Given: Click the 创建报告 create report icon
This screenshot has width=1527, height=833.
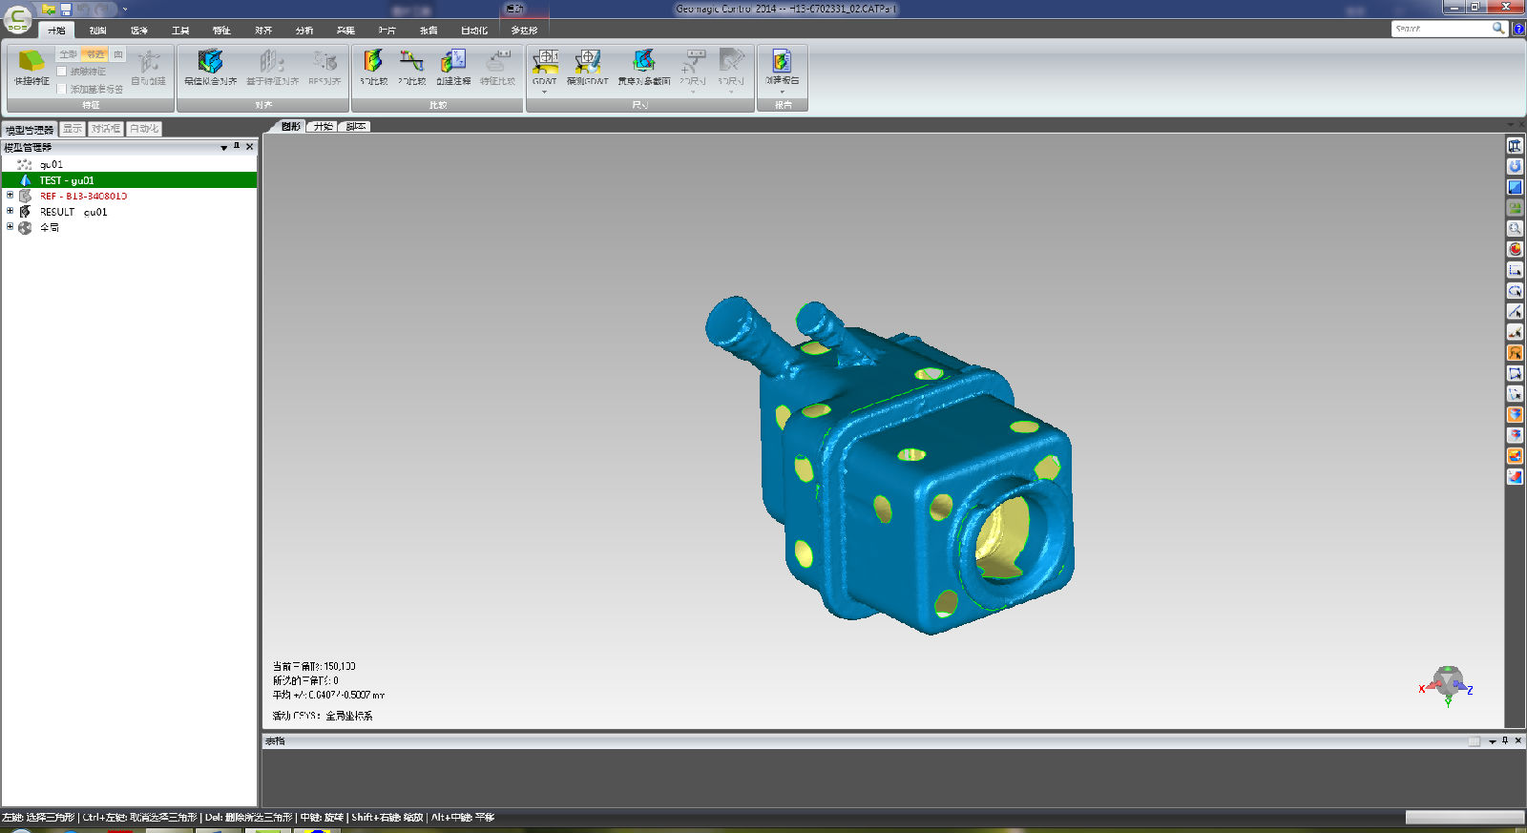Looking at the screenshot, I should (x=782, y=65).
